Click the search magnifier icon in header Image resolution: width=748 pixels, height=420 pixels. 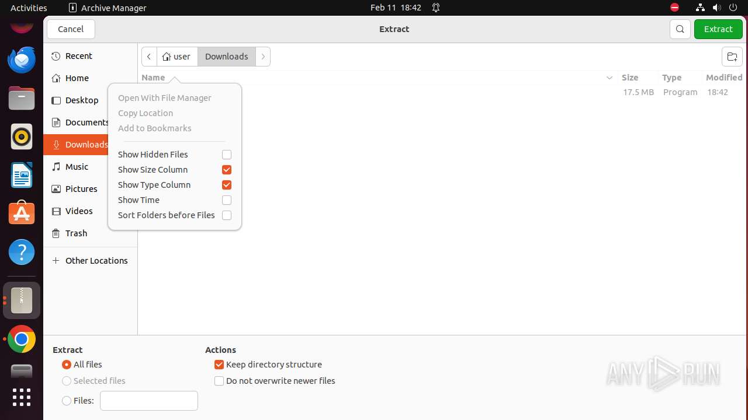(680, 29)
